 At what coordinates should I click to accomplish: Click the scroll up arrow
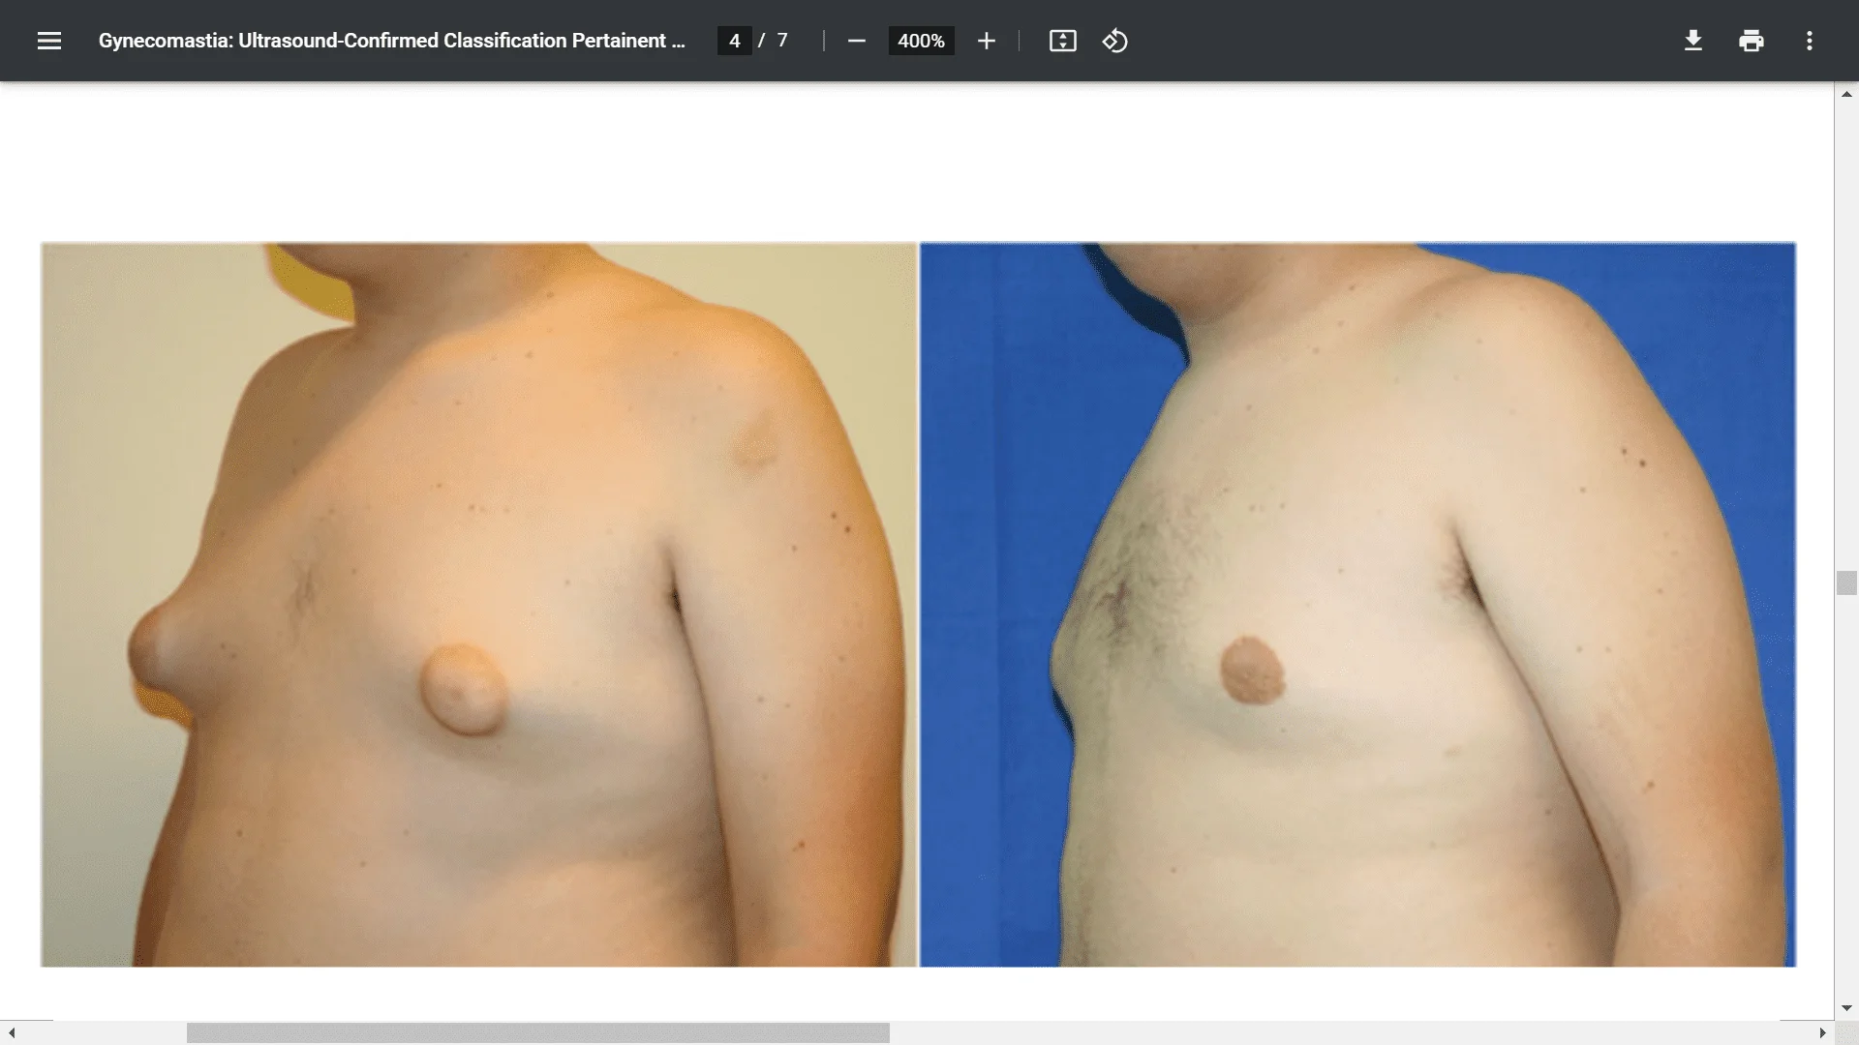[1846, 94]
